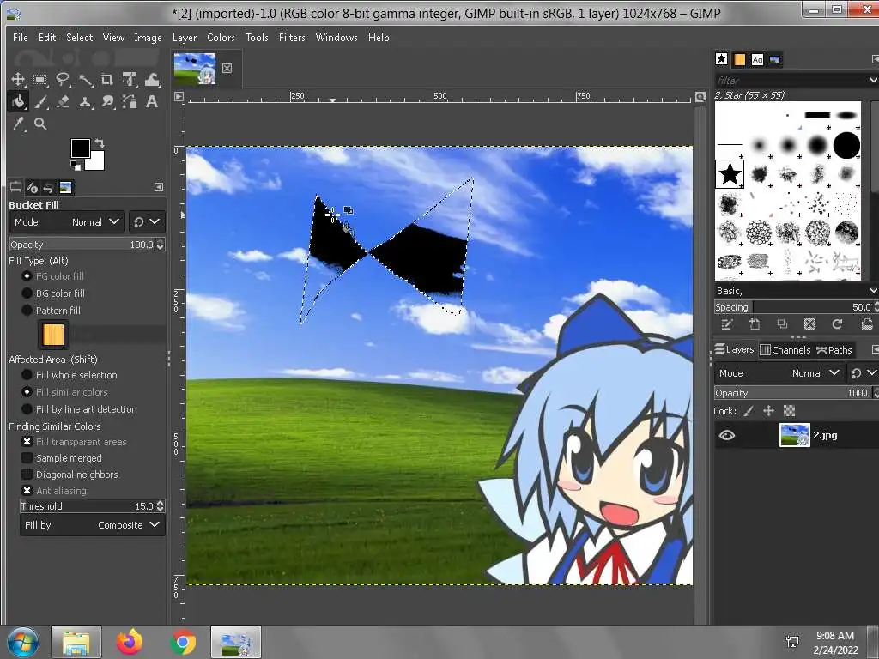Open the Layers mode group switcher
The height and width of the screenshot is (659, 879).
click(863, 373)
